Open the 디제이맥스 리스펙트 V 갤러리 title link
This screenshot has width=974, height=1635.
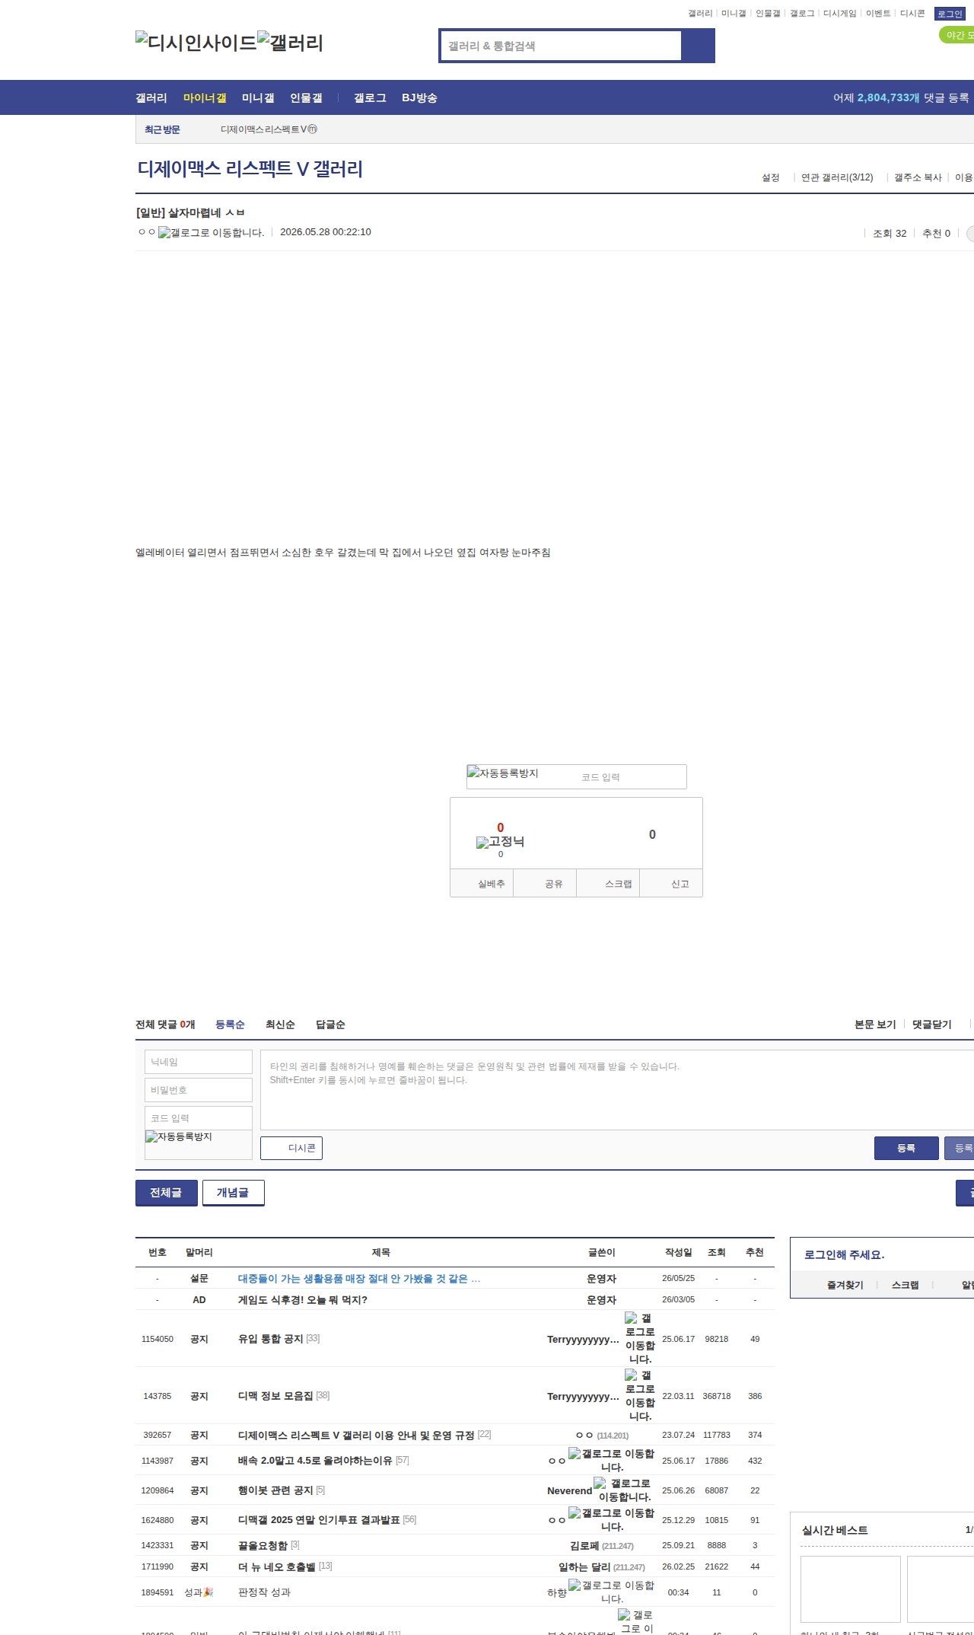click(x=250, y=168)
